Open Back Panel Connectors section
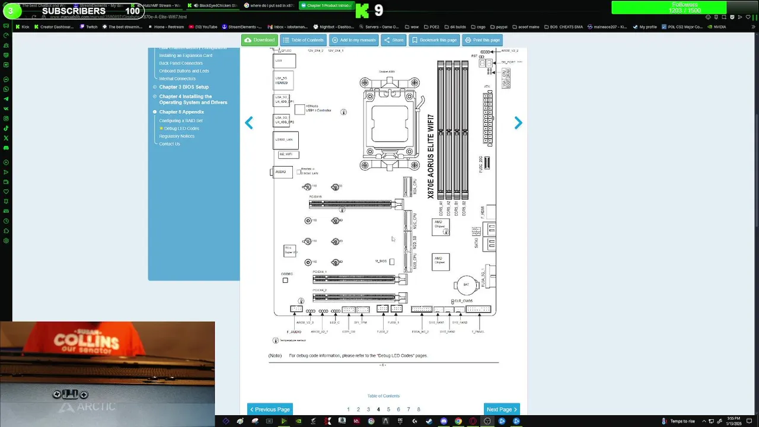759x427 pixels. coord(181,63)
